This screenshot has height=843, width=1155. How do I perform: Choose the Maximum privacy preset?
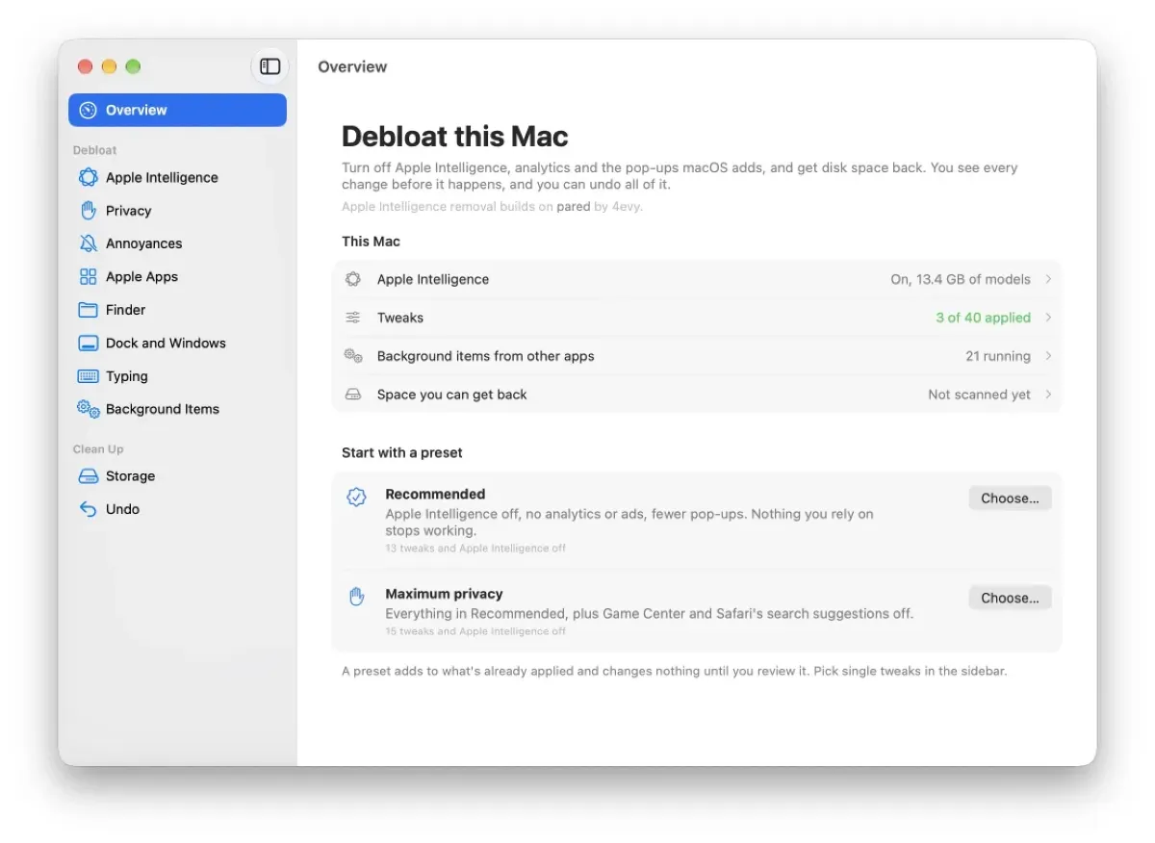(x=1010, y=598)
